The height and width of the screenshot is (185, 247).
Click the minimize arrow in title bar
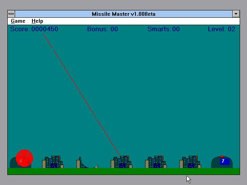(236, 14)
